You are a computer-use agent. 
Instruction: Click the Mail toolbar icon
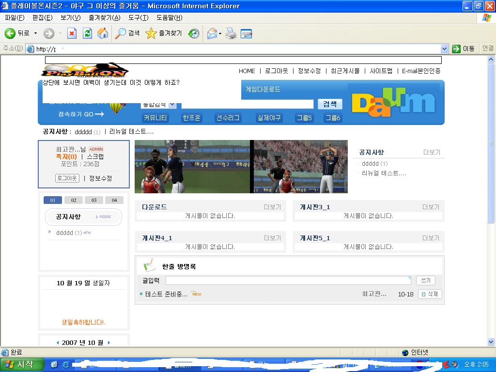(212, 33)
